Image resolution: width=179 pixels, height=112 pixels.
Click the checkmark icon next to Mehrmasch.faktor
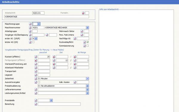pos(82,31)
